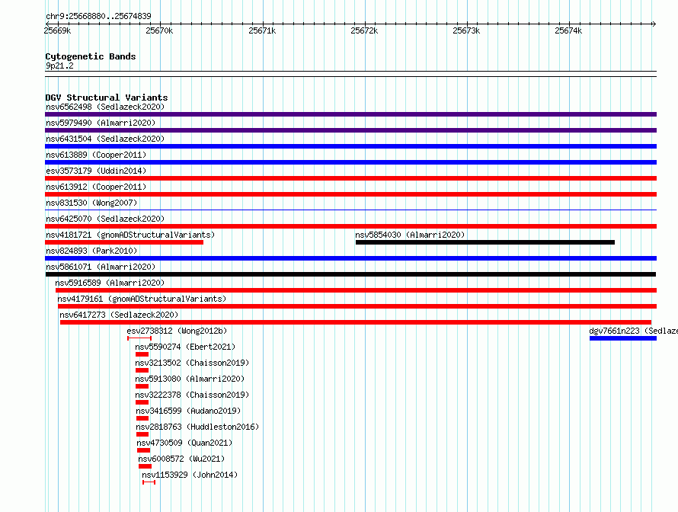Click the nsv613912 (Cooper2011) label
The height and width of the screenshot is (512, 678).
click(x=96, y=187)
